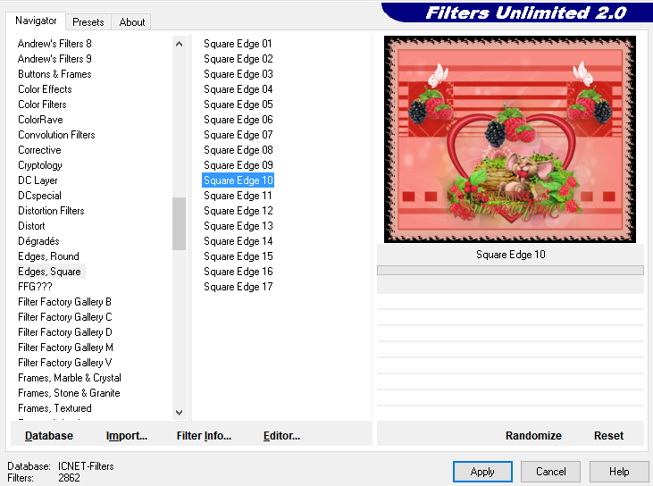Click highlighted Square Edge 10 filter

pos(238,180)
